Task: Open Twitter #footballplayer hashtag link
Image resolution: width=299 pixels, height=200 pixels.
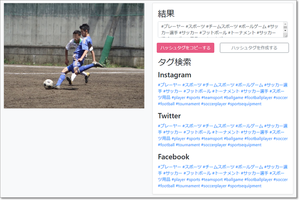Action: coord(258,139)
